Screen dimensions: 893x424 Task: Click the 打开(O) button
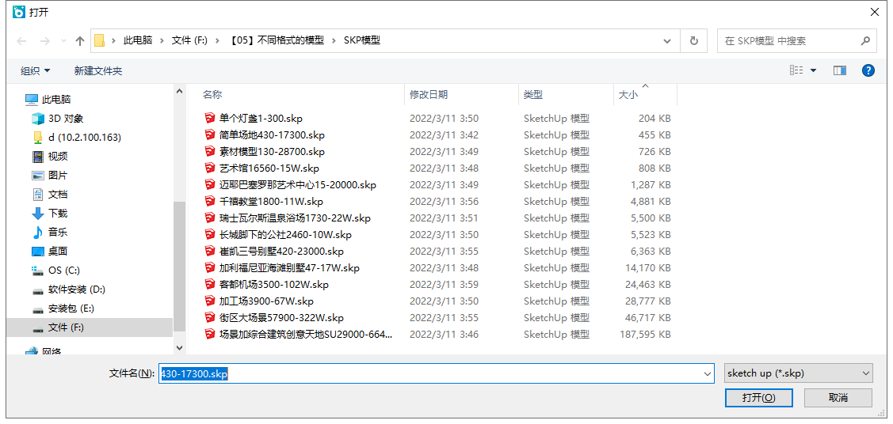click(x=758, y=397)
